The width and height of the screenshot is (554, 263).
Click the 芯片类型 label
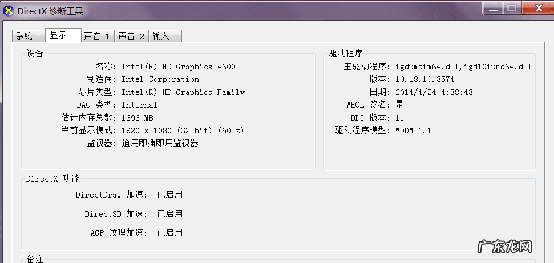[x=97, y=92]
